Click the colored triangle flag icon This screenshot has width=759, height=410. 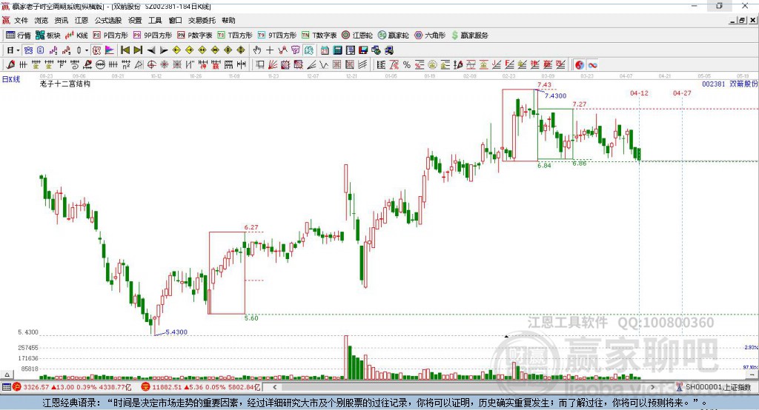(x=110, y=50)
